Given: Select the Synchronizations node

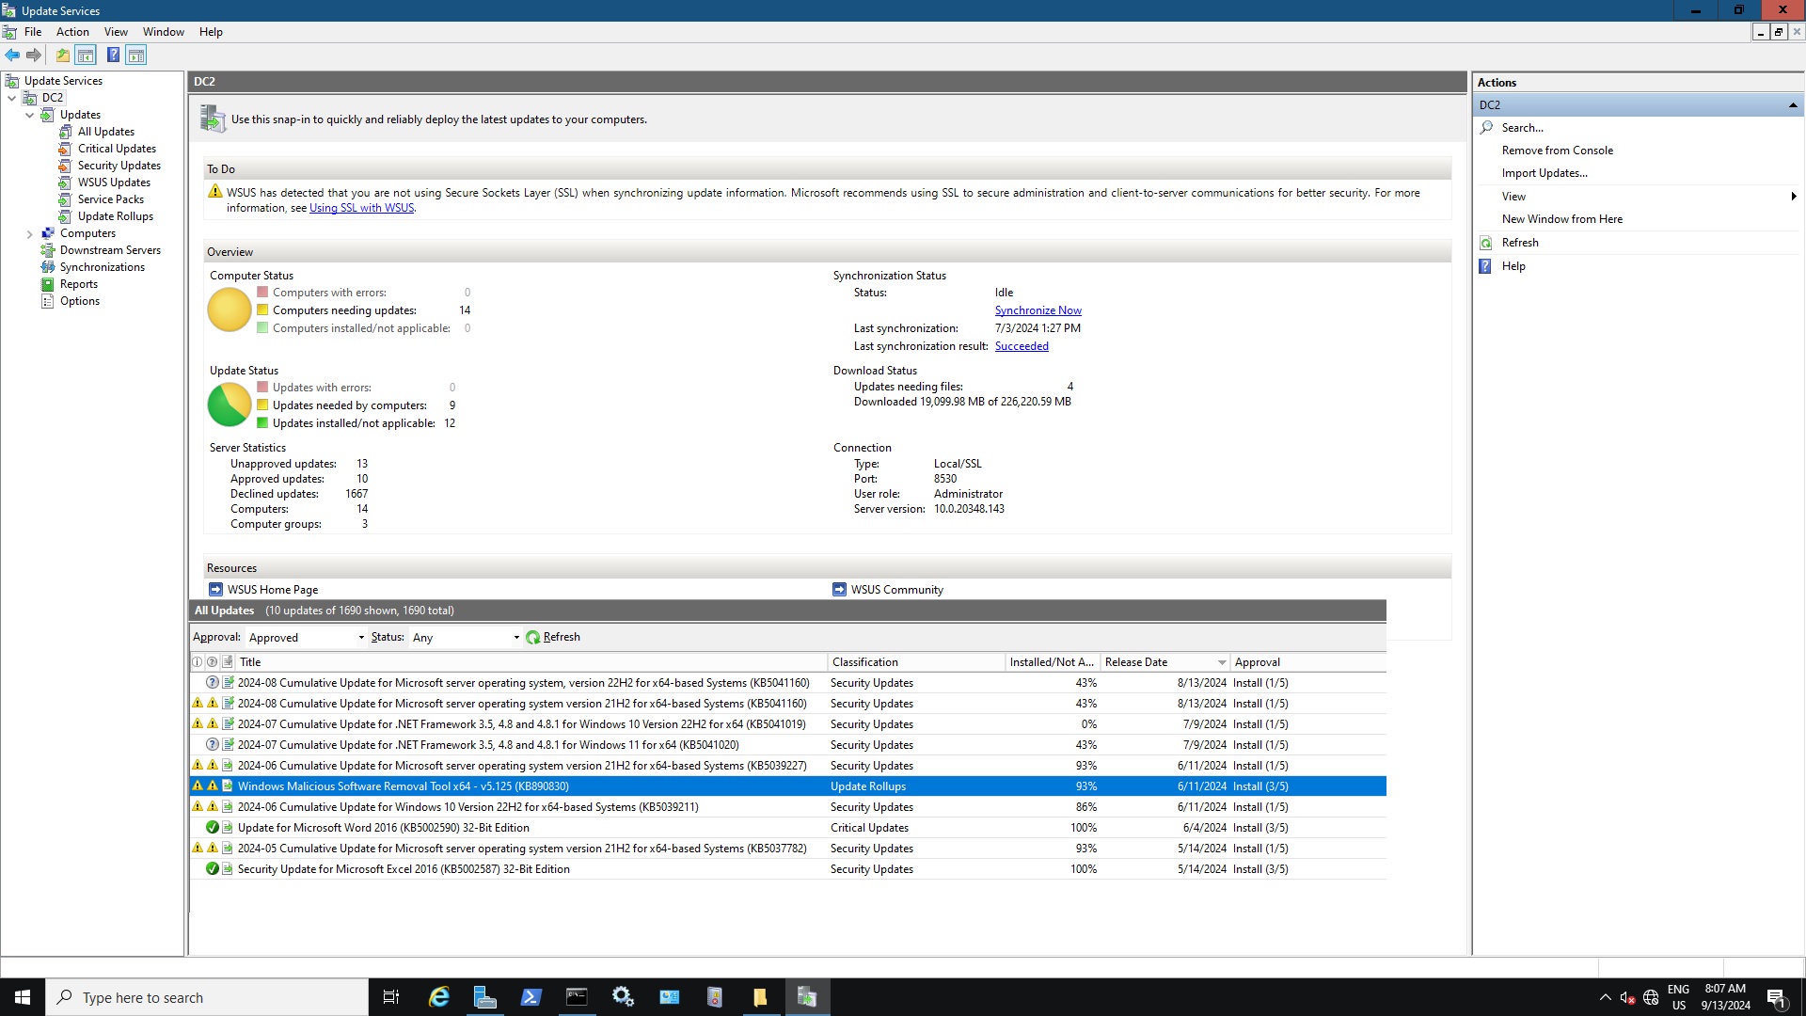Looking at the screenshot, I should click(103, 266).
